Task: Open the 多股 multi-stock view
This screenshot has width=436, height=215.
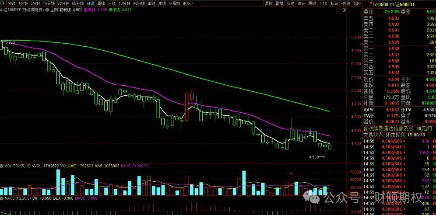Action: pyautogui.click(x=290, y=3)
